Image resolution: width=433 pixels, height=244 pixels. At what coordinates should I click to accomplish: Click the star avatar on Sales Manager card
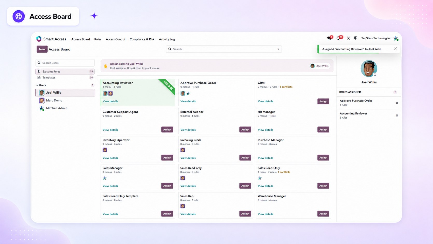click(105, 178)
